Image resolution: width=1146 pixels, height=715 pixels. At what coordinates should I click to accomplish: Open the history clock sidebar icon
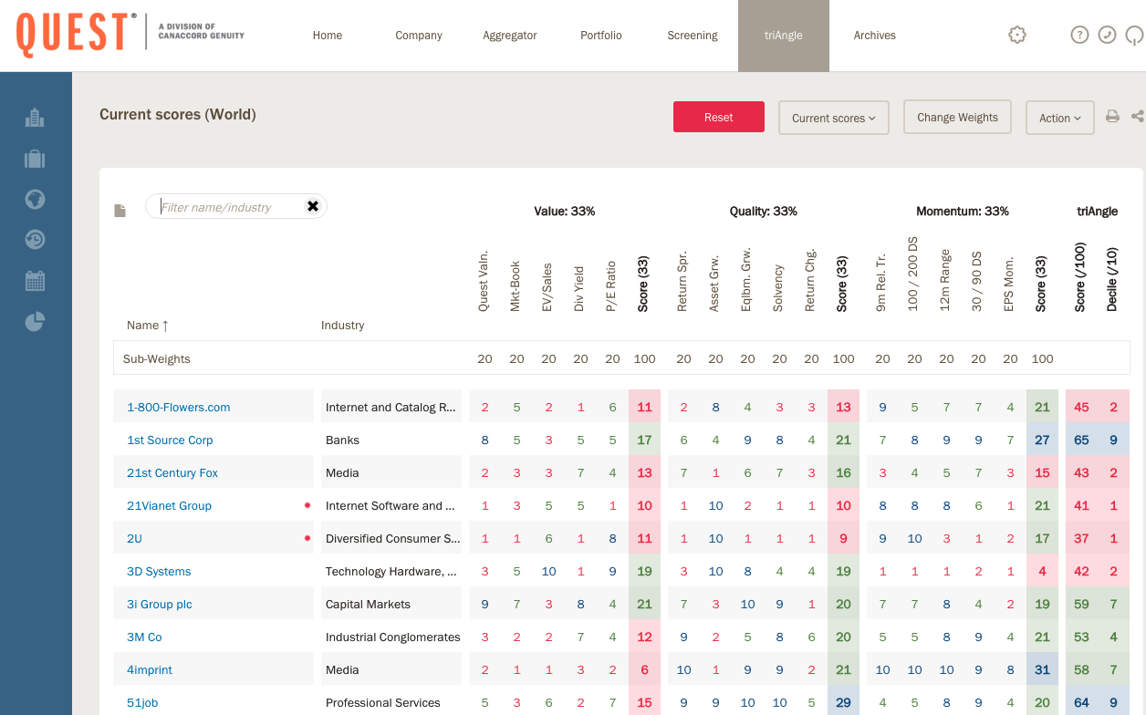coord(35,240)
